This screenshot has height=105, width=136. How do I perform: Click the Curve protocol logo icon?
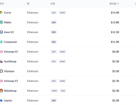[x=1, y=13]
